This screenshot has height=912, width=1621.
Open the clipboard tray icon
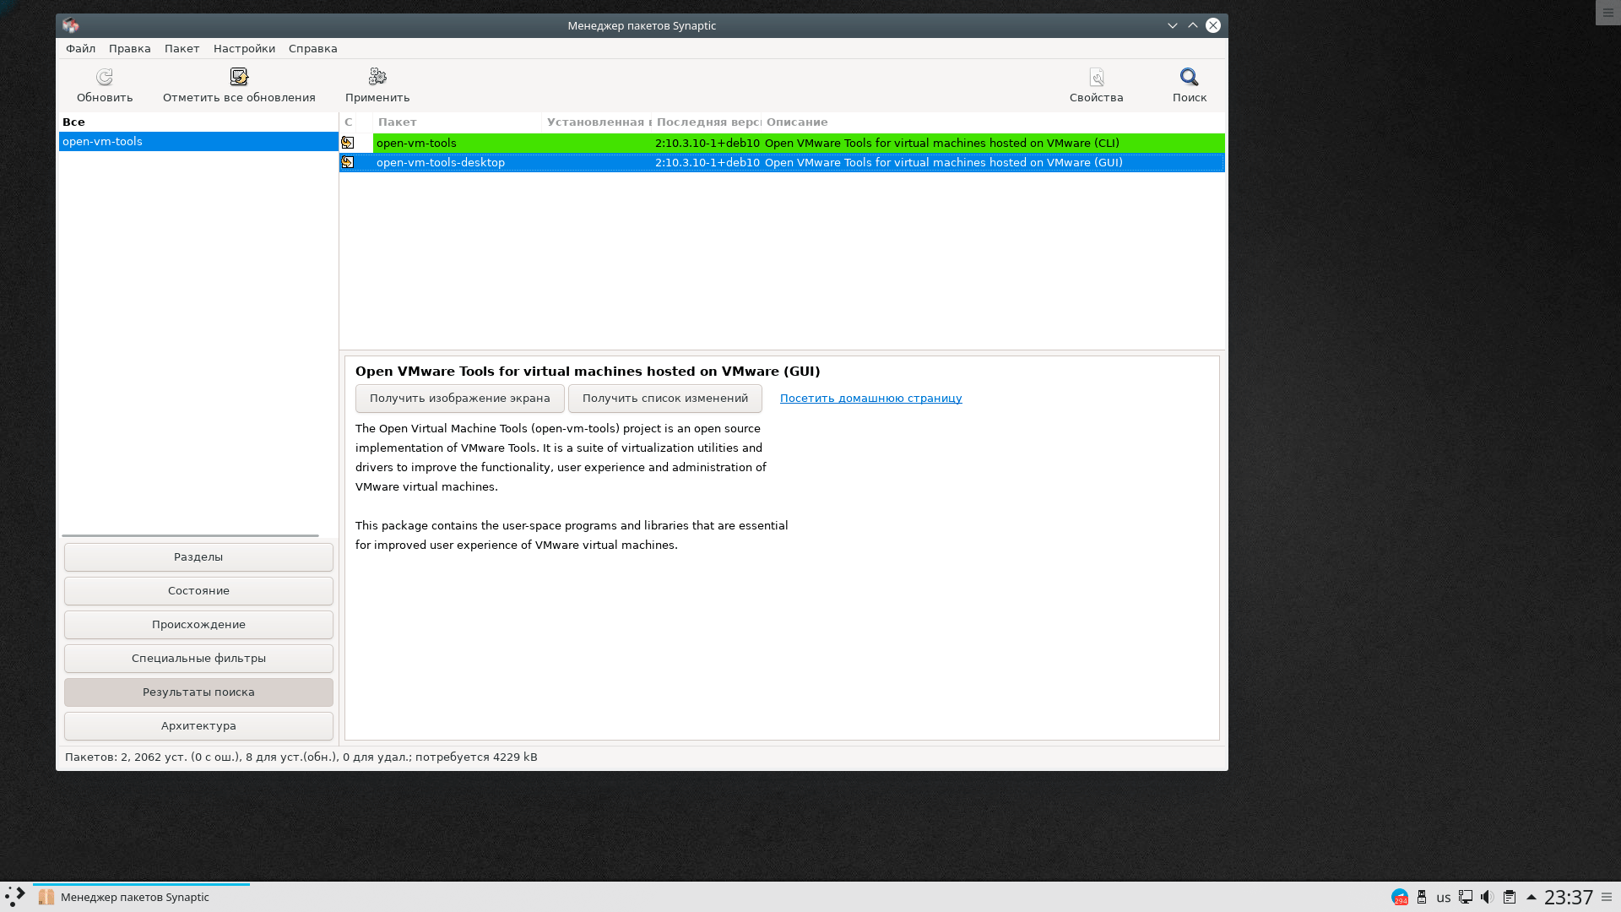click(x=1510, y=897)
